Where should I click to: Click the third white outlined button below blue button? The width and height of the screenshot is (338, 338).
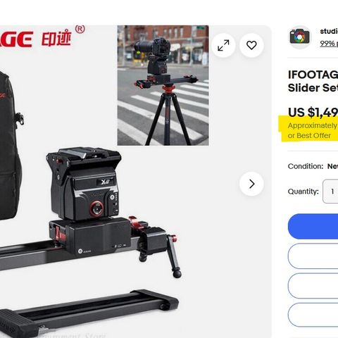(313, 315)
